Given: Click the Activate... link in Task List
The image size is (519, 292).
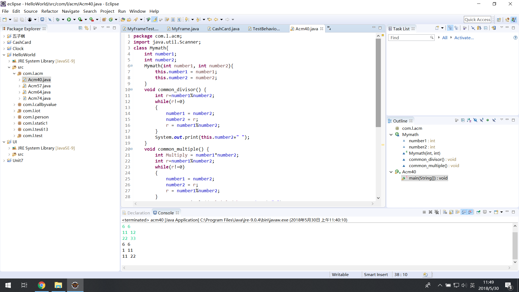Looking at the screenshot, I should click(x=464, y=38).
